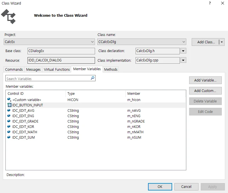228x193 pixels.
Task: Select the IDC_EDIT_SUM row
Action: tap(96, 137)
